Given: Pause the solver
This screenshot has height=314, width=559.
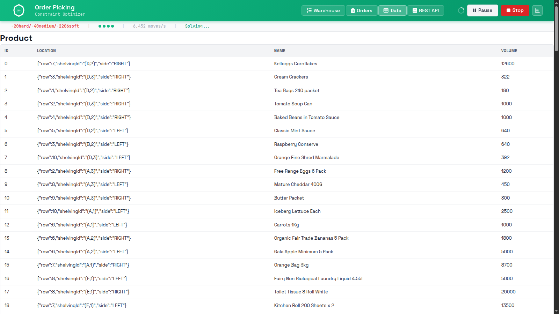Looking at the screenshot, I should [x=482, y=10].
